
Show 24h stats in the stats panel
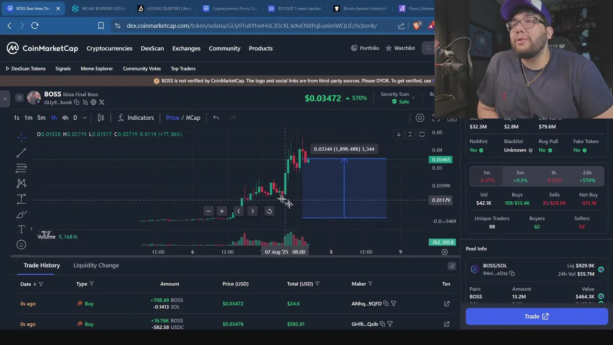click(587, 176)
